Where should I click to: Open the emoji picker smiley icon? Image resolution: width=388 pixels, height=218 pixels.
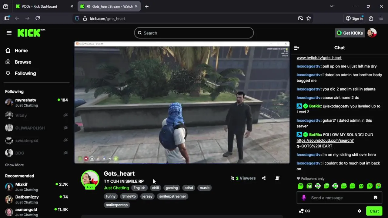point(375,198)
